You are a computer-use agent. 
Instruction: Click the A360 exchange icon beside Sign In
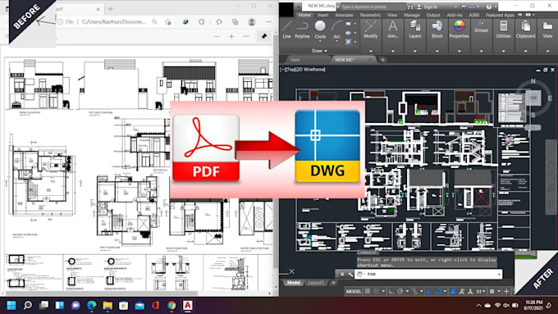click(472, 7)
